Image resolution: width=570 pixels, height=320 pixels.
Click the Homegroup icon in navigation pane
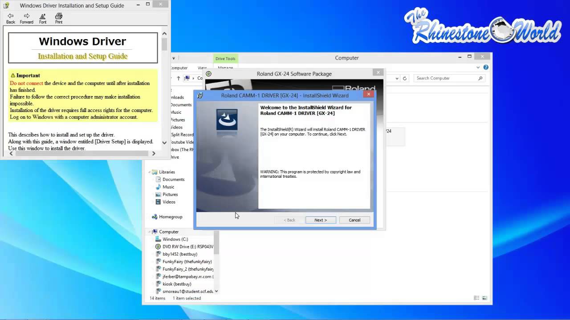(x=155, y=217)
